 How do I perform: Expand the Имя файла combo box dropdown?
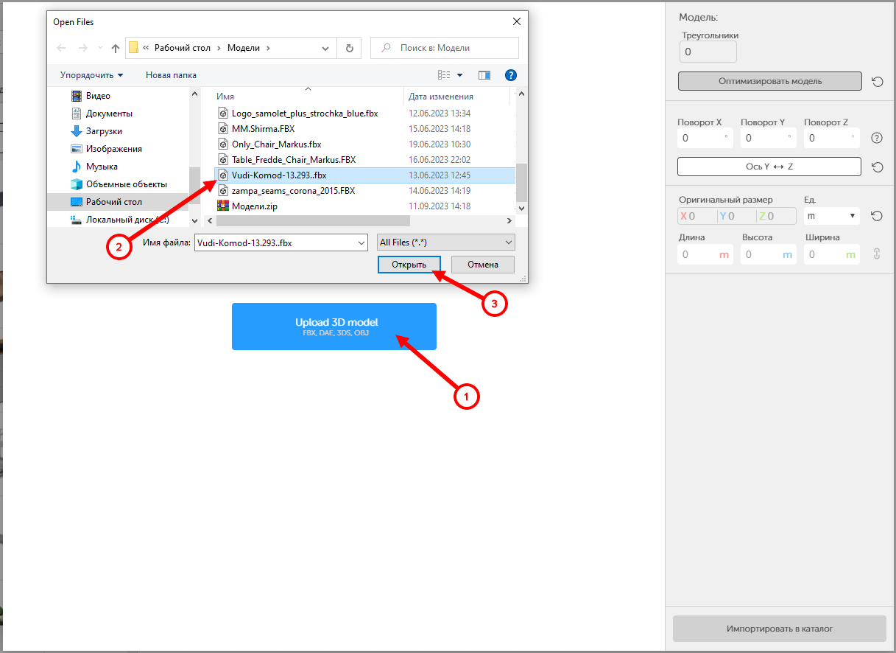tap(361, 242)
